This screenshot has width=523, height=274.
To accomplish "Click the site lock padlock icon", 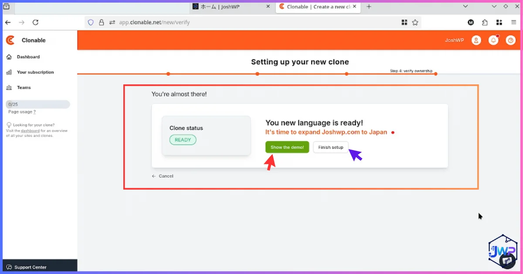I will pos(102,22).
